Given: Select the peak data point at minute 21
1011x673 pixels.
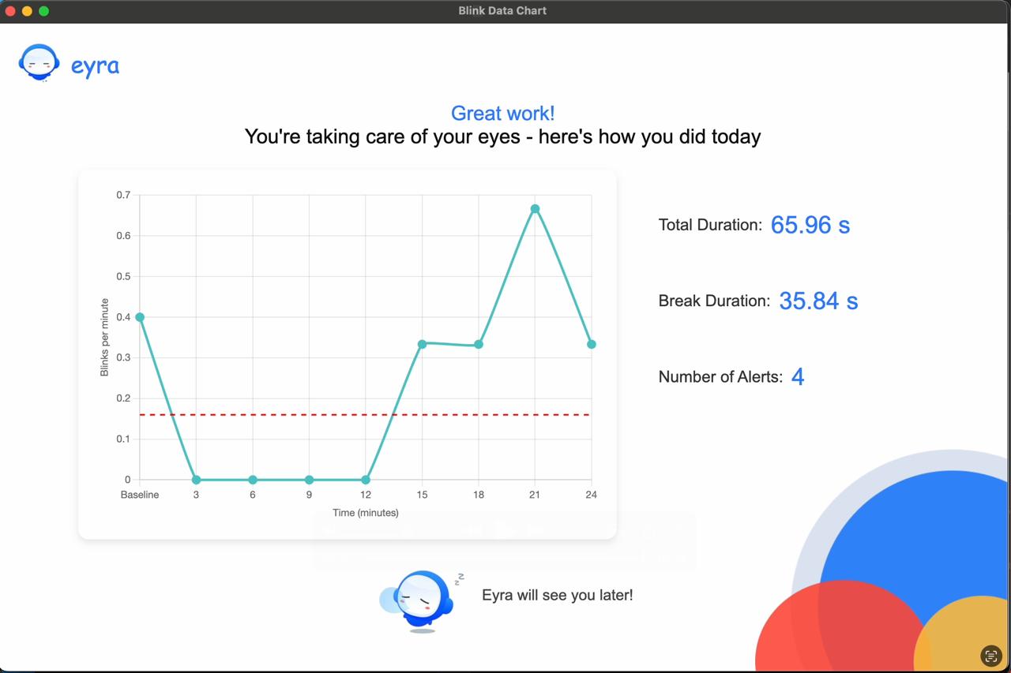Looking at the screenshot, I should 535,209.
